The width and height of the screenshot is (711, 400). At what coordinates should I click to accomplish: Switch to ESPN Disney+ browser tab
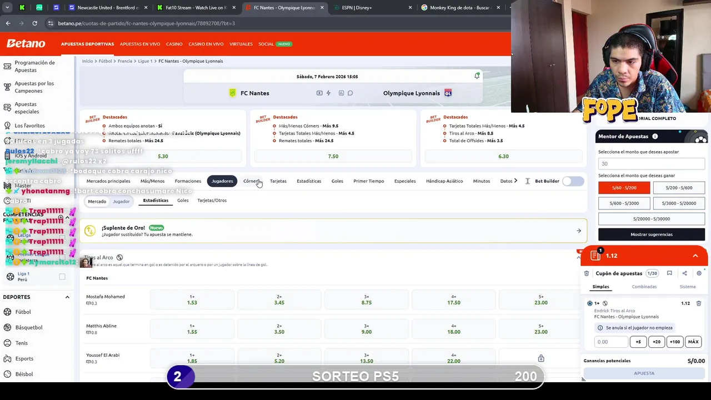(x=372, y=8)
